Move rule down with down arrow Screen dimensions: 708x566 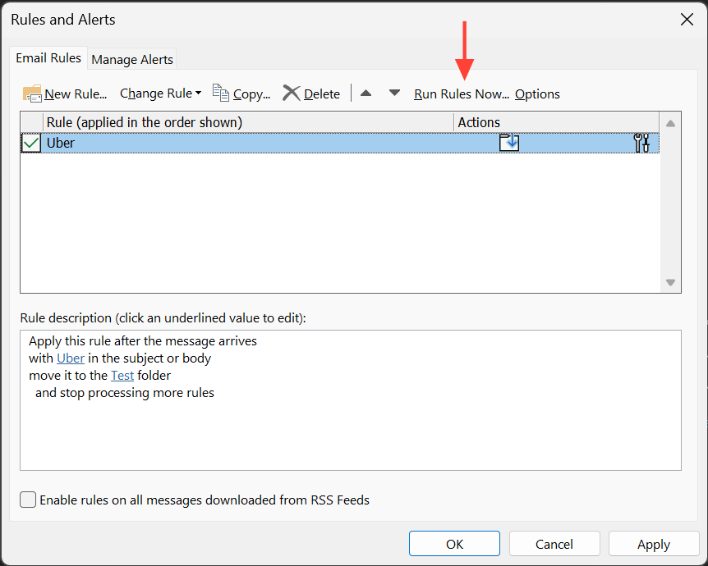point(394,94)
